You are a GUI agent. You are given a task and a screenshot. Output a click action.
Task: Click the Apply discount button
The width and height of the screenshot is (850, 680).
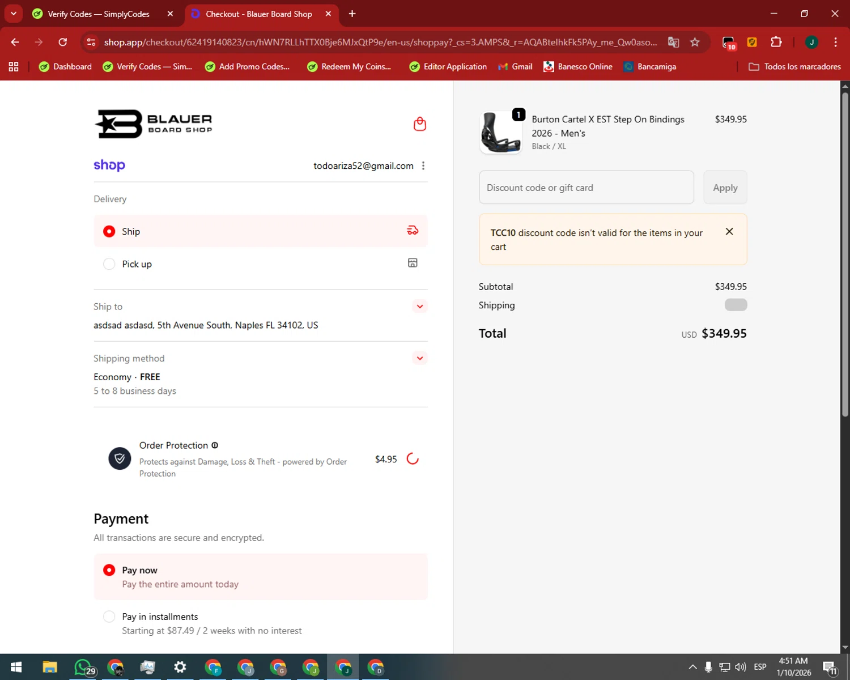click(725, 188)
